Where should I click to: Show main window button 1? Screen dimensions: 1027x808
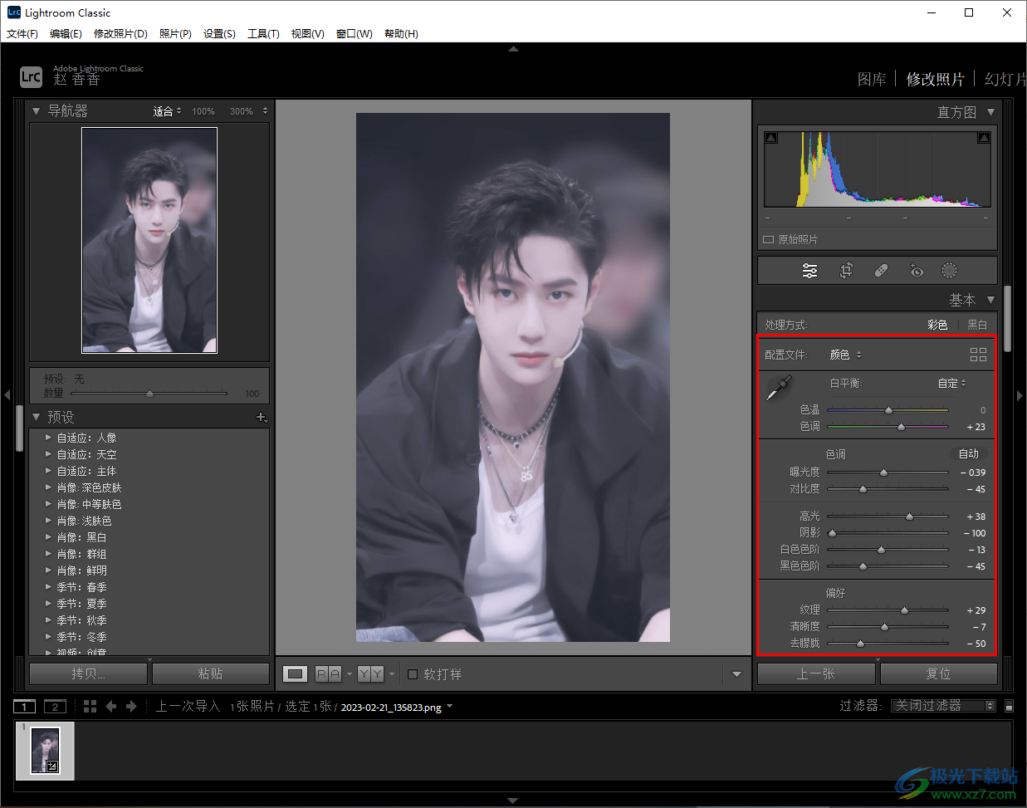coord(24,707)
